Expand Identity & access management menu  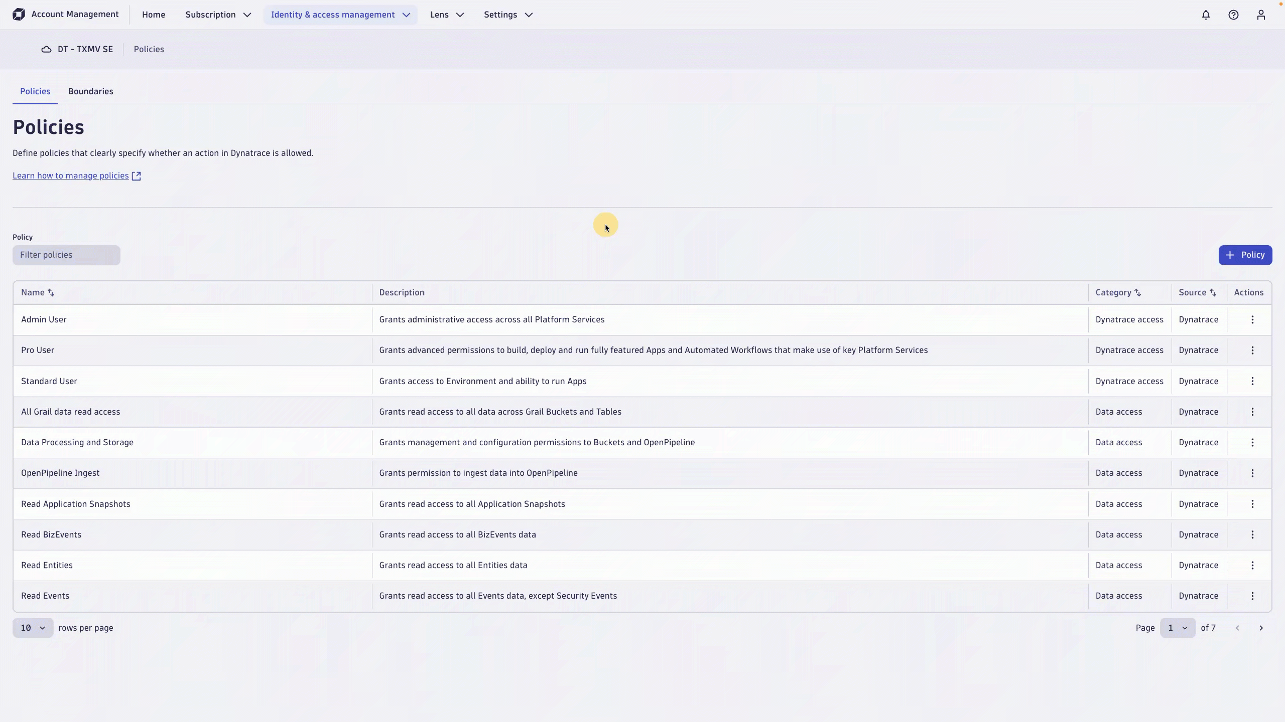pyautogui.click(x=340, y=15)
